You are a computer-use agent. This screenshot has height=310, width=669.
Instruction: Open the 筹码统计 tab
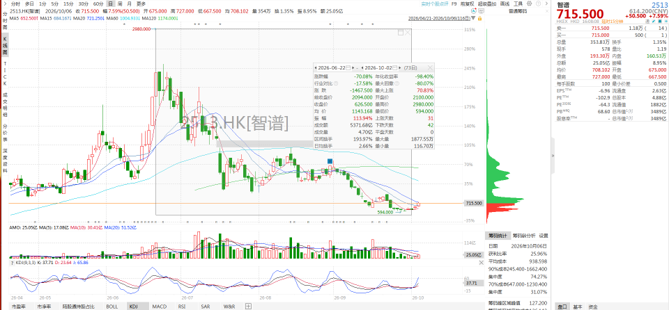coord(498,236)
